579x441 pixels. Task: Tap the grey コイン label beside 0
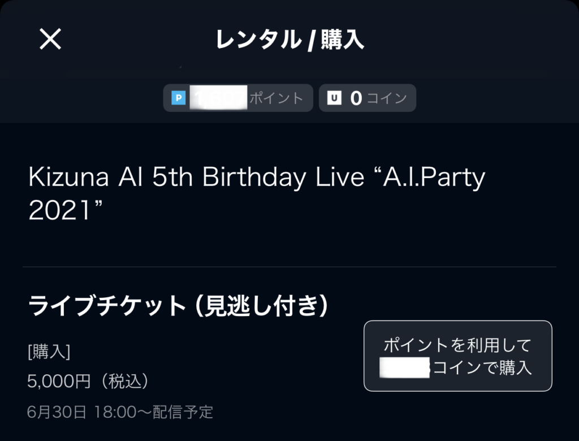pyautogui.click(x=387, y=98)
